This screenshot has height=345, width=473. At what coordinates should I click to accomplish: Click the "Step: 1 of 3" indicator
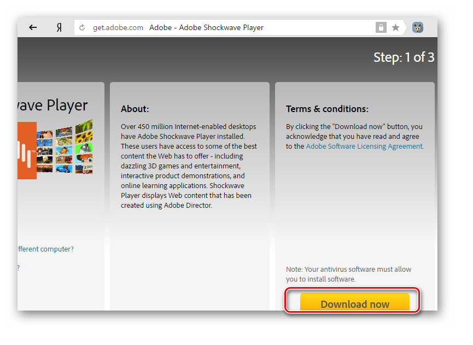click(404, 57)
